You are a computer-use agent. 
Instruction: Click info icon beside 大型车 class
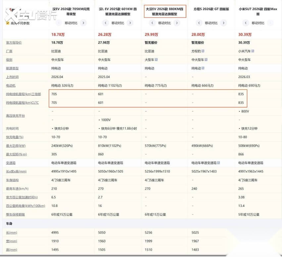156,59
